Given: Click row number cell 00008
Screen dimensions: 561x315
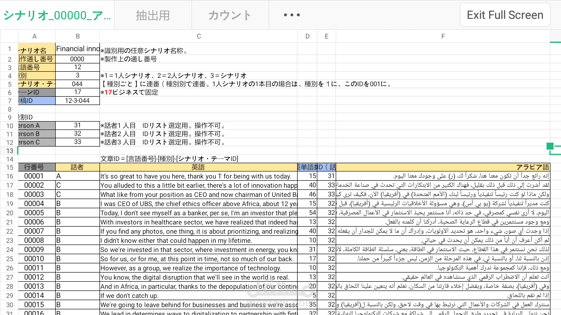Looking at the screenshot, I should click(37, 241).
